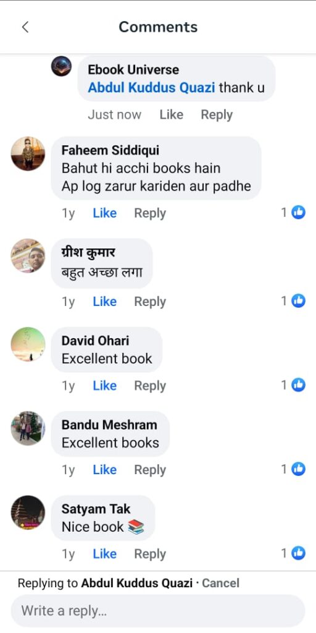Toggle Like on Satyam Tak's comment
This screenshot has height=633, width=316.
(105, 554)
